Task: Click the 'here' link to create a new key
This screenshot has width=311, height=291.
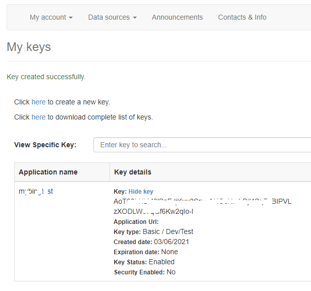Action: click(x=38, y=102)
